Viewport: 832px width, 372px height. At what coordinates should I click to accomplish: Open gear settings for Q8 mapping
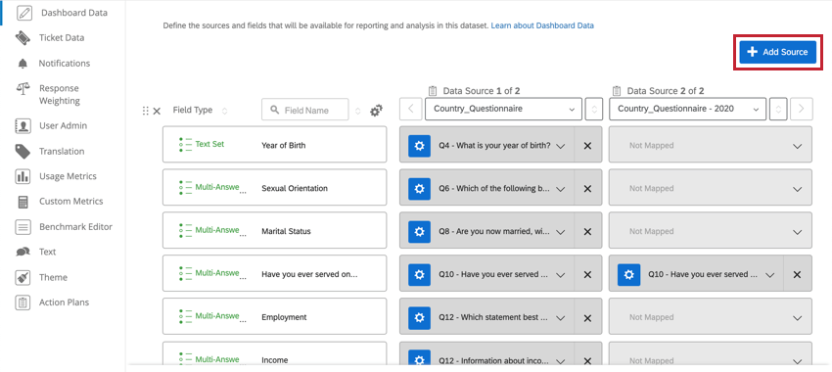[x=419, y=231]
